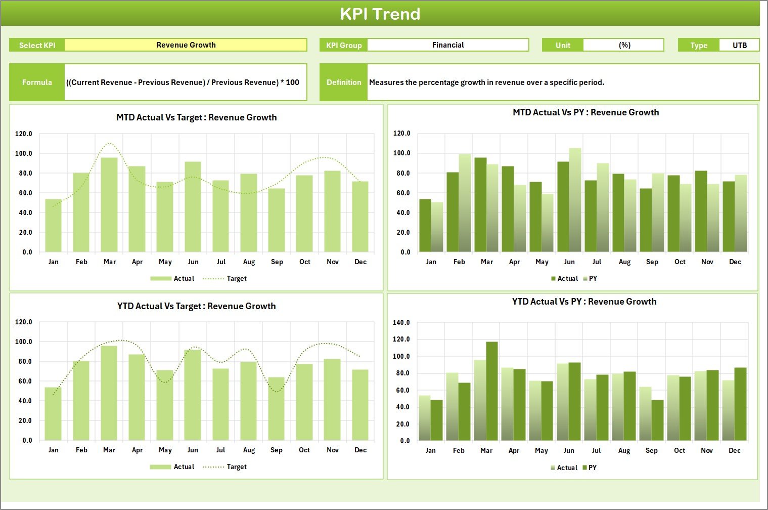Screen dimensions: 768x510
Task: Click the Definition description text
Action: (506, 82)
